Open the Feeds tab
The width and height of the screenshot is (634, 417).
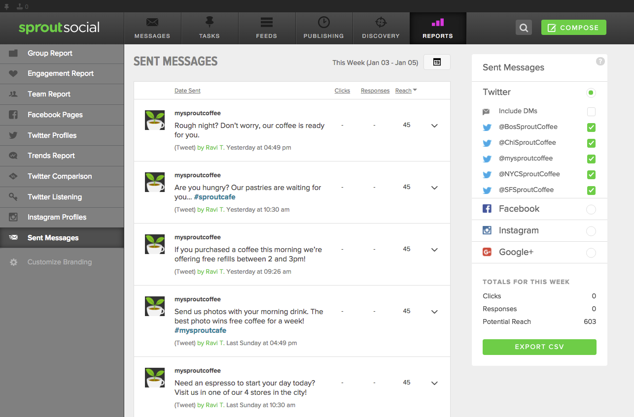pos(267,28)
